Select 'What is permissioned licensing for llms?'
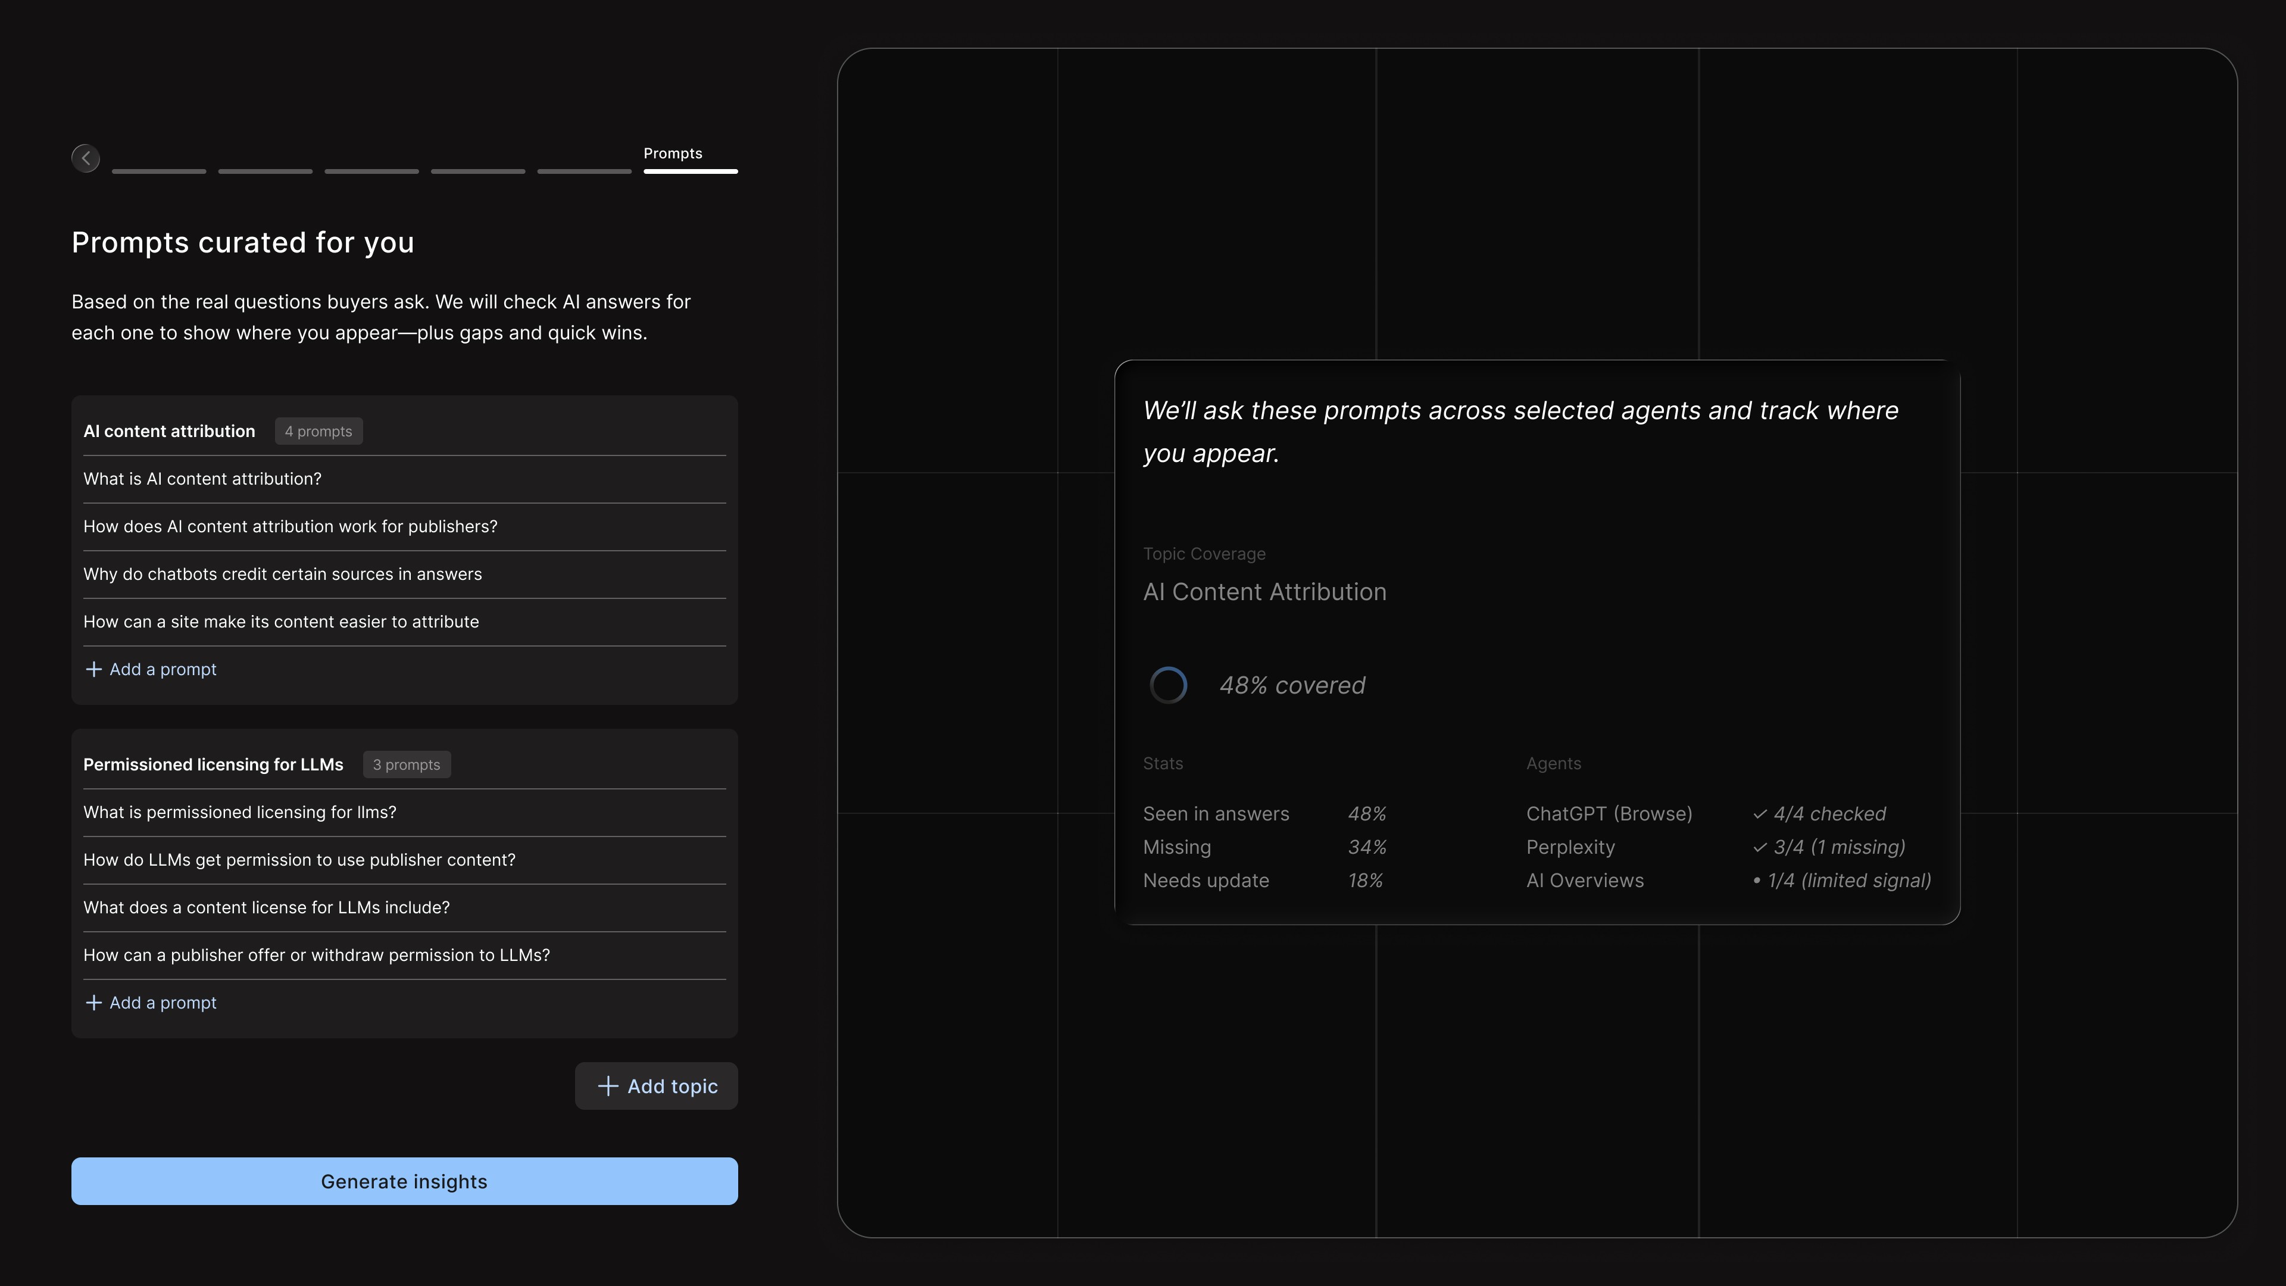Viewport: 2286px width, 1286px height. coord(239,813)
